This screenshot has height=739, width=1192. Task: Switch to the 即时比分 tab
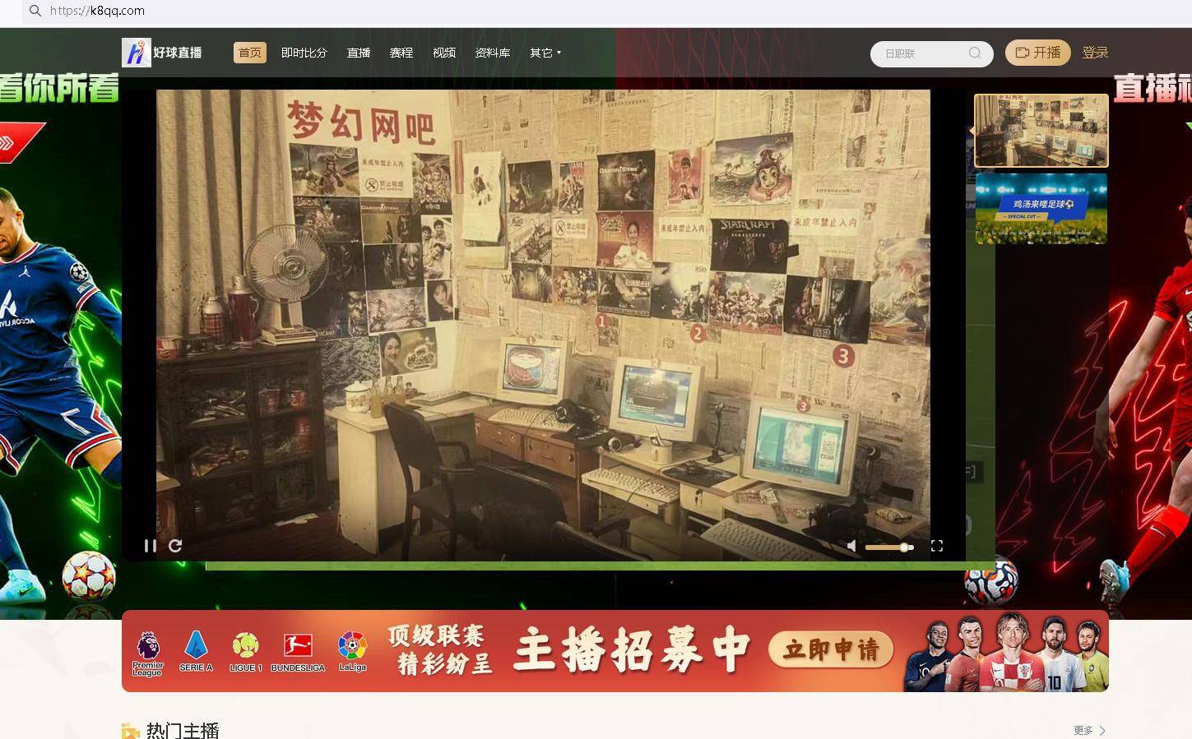[x=304, y=53]
